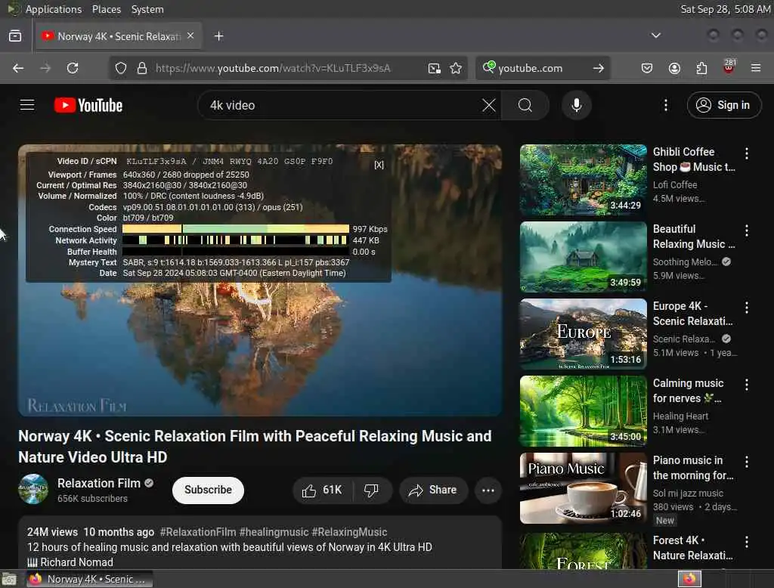Play Ghibli Coffee Shop thumbnail
The image size is (774, 588).
(583, 180)
